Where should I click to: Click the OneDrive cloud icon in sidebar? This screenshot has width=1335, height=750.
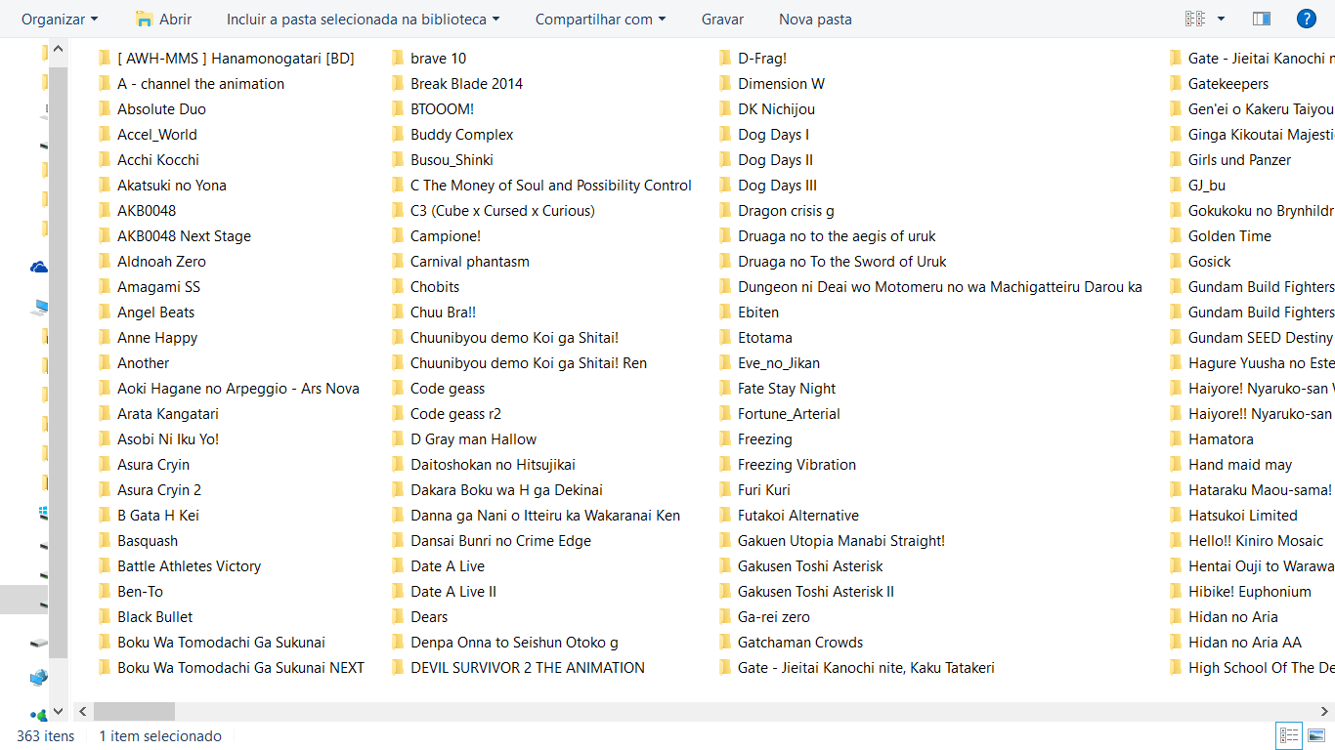pyautogui.click(x=39, y=267)
